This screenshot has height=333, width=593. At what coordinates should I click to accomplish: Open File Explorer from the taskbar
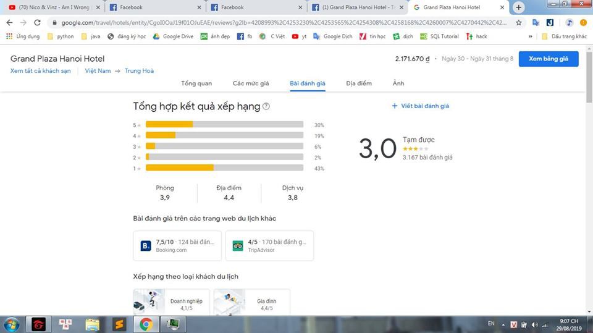[92, 325]
